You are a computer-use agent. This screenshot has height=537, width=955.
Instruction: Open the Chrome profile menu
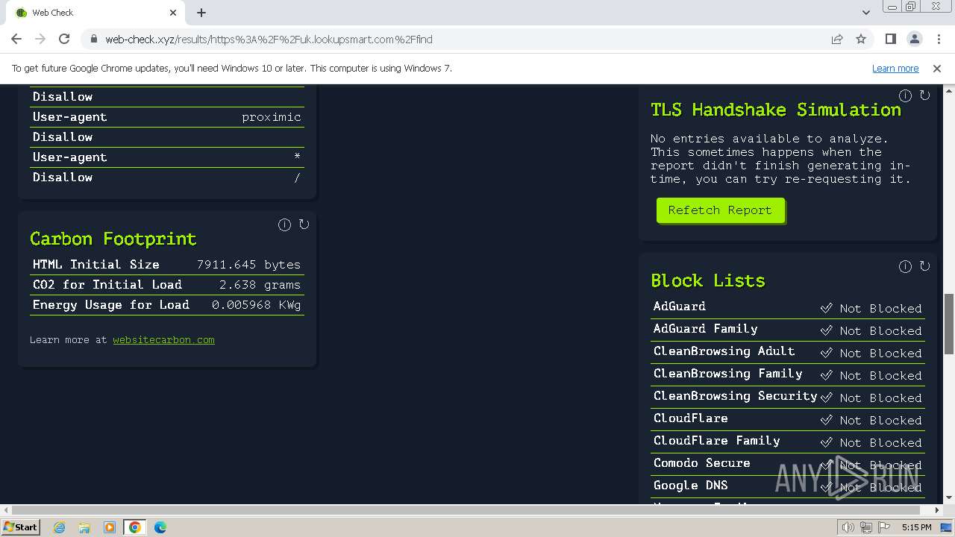pos(914,39)
